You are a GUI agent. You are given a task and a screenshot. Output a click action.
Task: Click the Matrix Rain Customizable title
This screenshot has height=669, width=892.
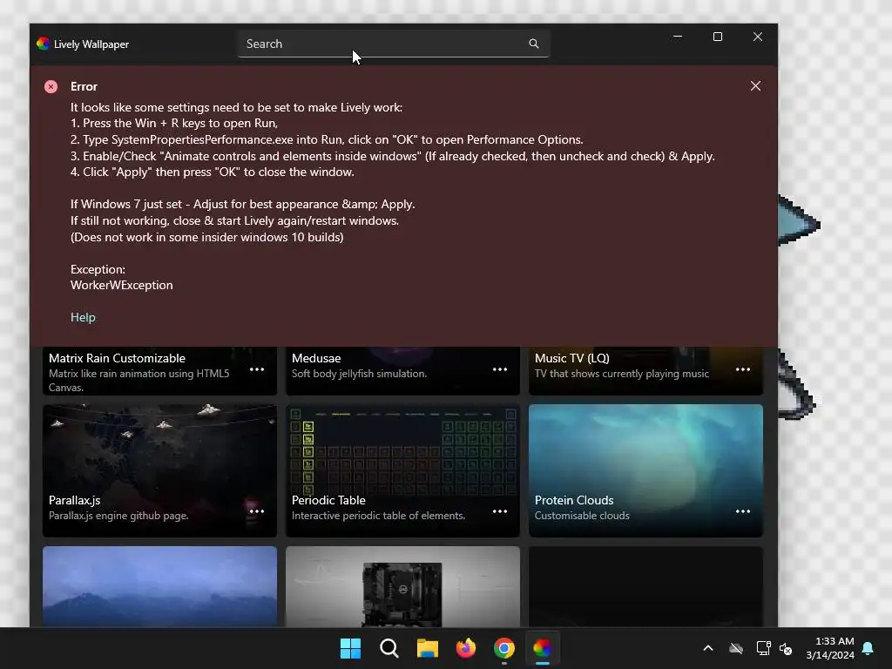pos(118,358)
